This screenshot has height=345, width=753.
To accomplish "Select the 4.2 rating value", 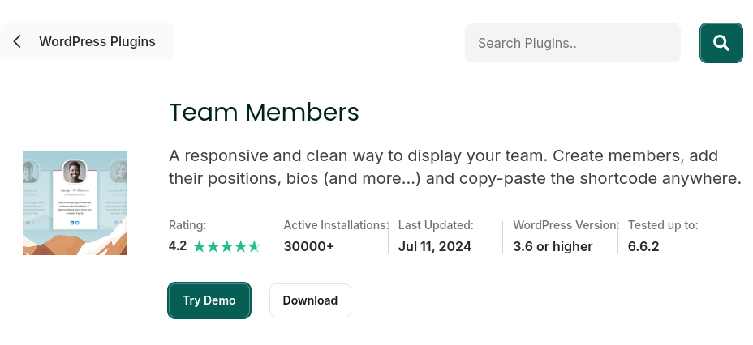I will (177, 246).
